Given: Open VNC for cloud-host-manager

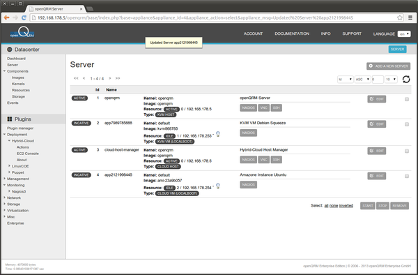Looking at the screenshot, I should coord(263,160).
